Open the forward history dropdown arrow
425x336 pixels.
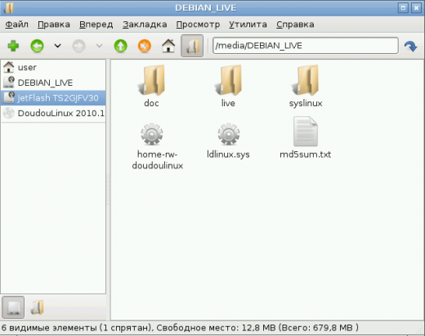(100, 46)
